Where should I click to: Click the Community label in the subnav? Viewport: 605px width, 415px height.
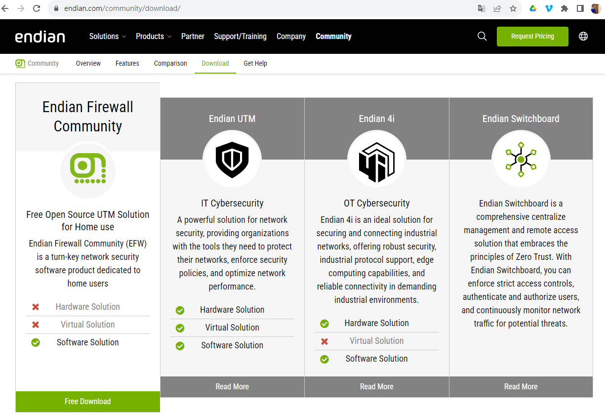[43, 63]
